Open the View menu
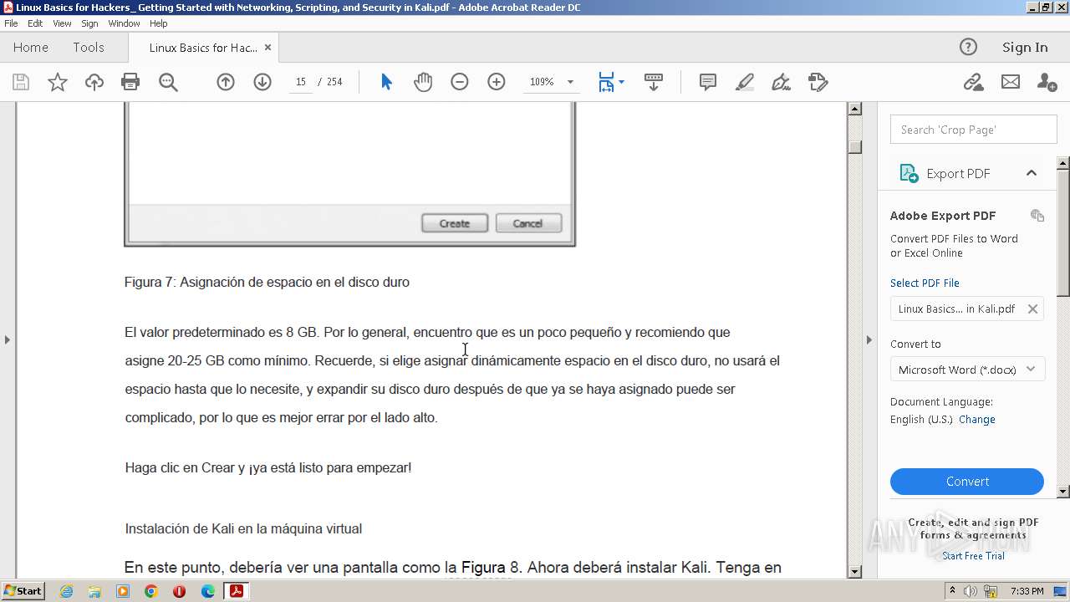 [x=62, y=23]
